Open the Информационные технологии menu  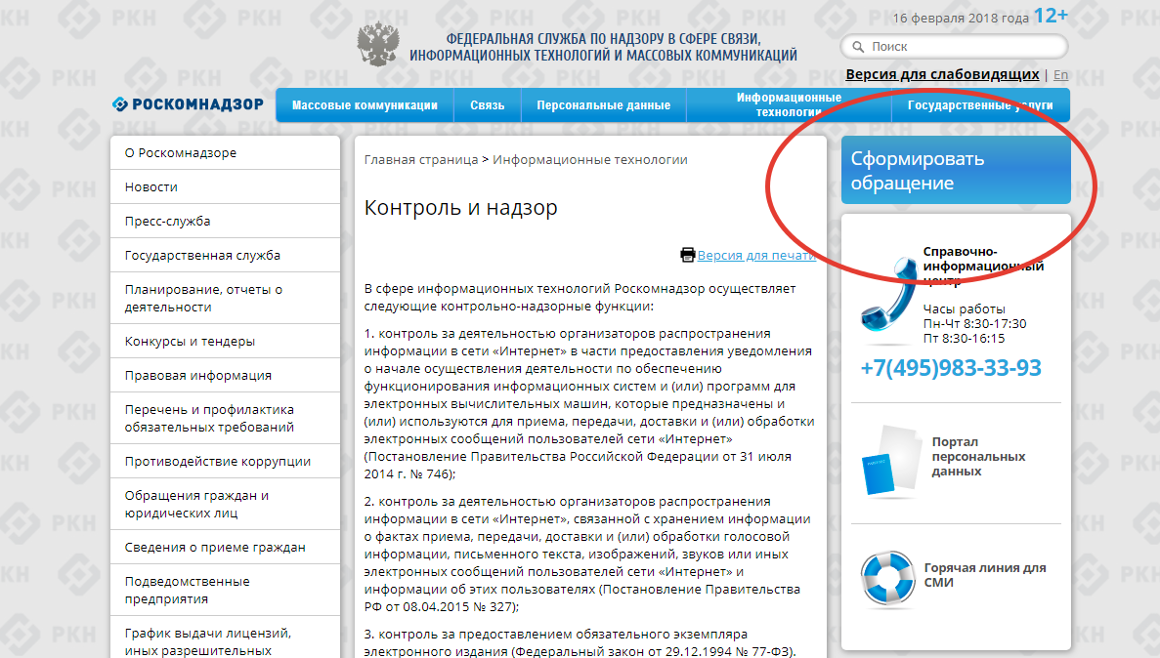[x=789, y=105]
